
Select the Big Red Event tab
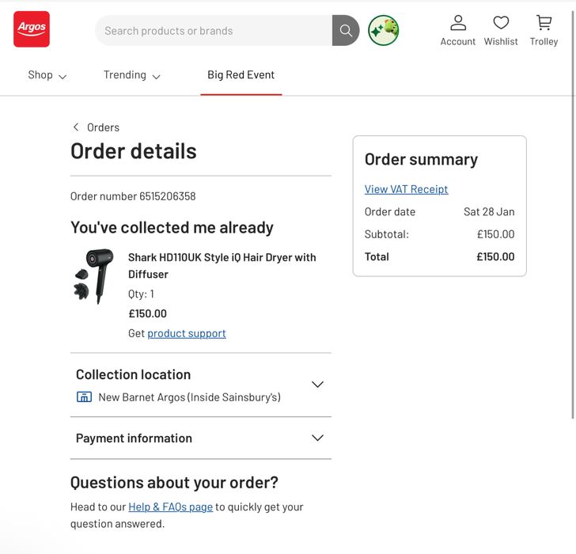241,75
